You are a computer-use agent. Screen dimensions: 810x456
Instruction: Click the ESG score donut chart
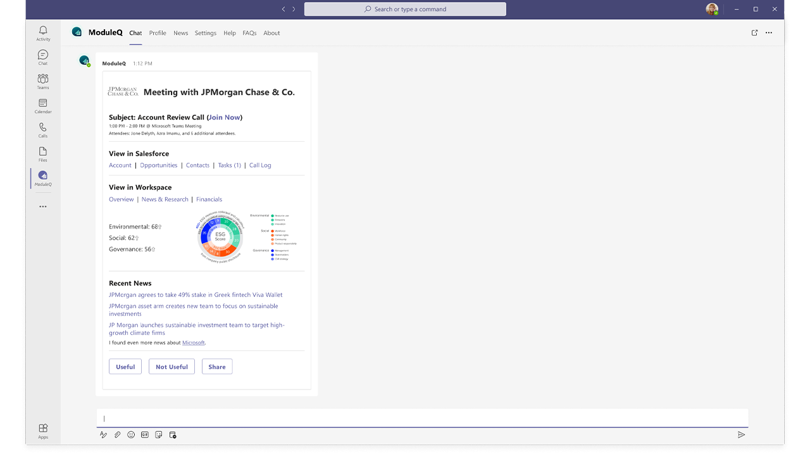[220, 237]
